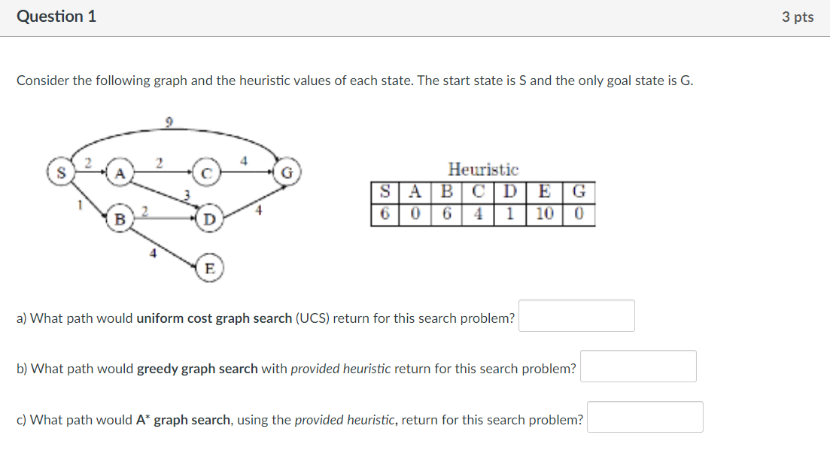
Task: Click node S in the graph
Action: pos(61,172)
